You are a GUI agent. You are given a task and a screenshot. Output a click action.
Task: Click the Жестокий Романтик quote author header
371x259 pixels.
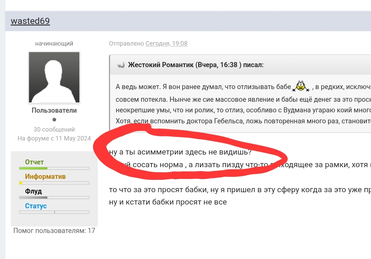click(196, 65)
